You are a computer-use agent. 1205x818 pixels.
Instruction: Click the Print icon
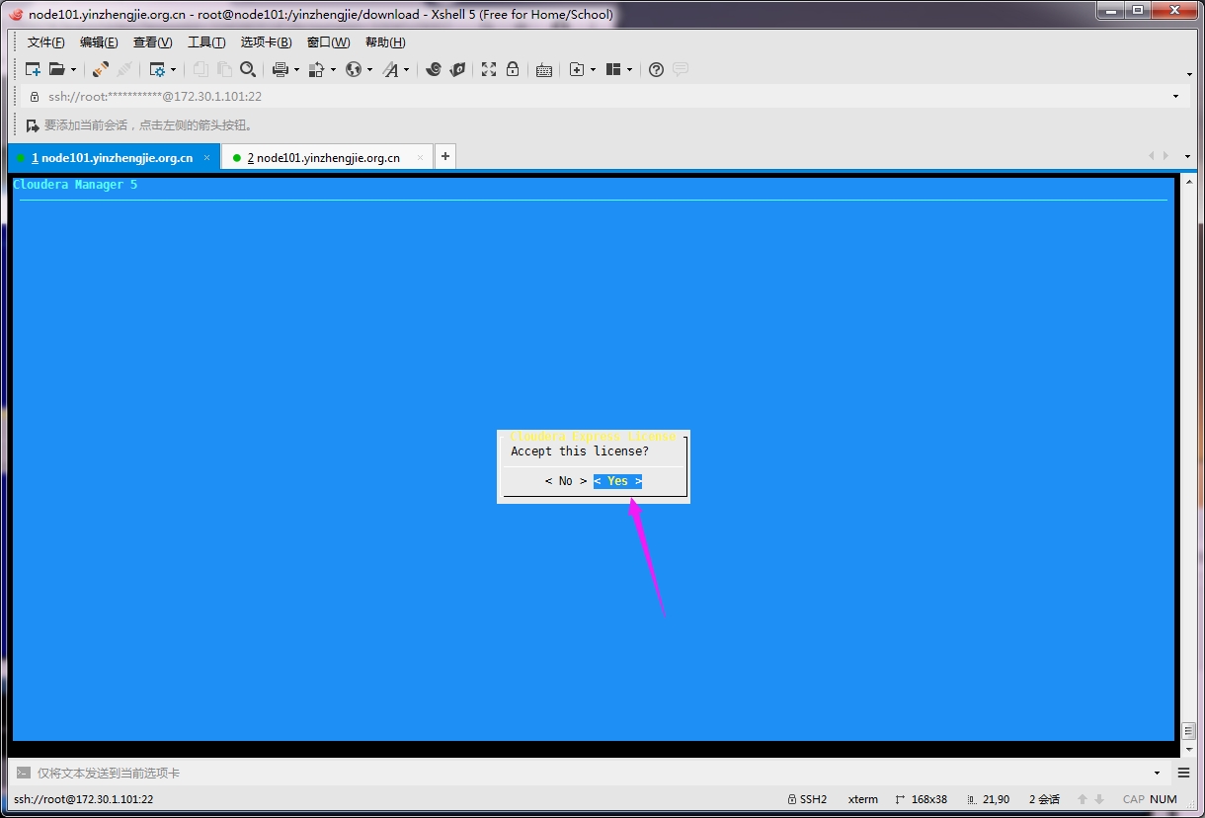(x=281, y=69)
